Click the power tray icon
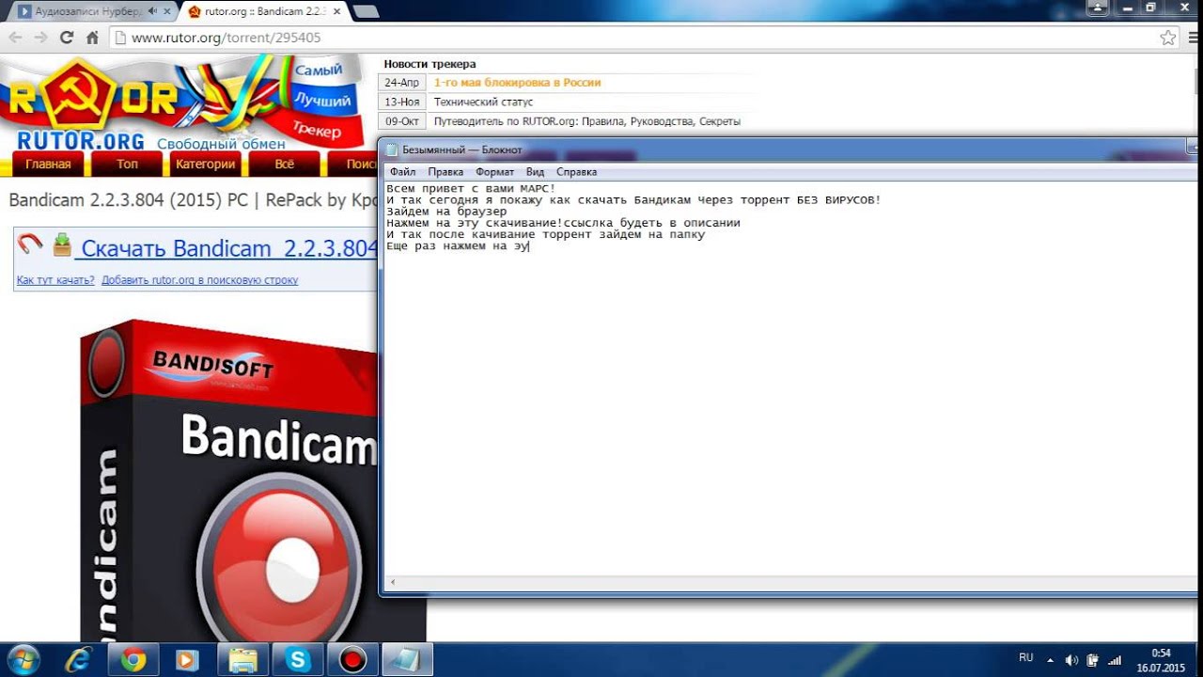 tap(1093, 660)
